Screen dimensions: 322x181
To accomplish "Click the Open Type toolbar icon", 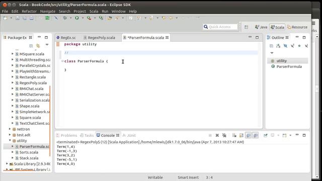I will tap(110, 18).
